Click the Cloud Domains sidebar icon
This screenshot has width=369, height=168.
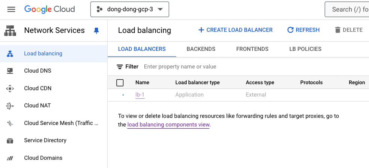pos(10,158)
